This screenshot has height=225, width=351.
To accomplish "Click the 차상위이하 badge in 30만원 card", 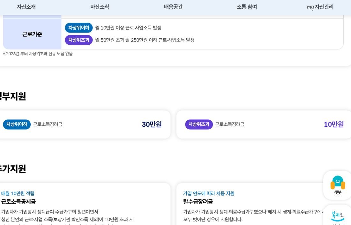I will (17, 124).
